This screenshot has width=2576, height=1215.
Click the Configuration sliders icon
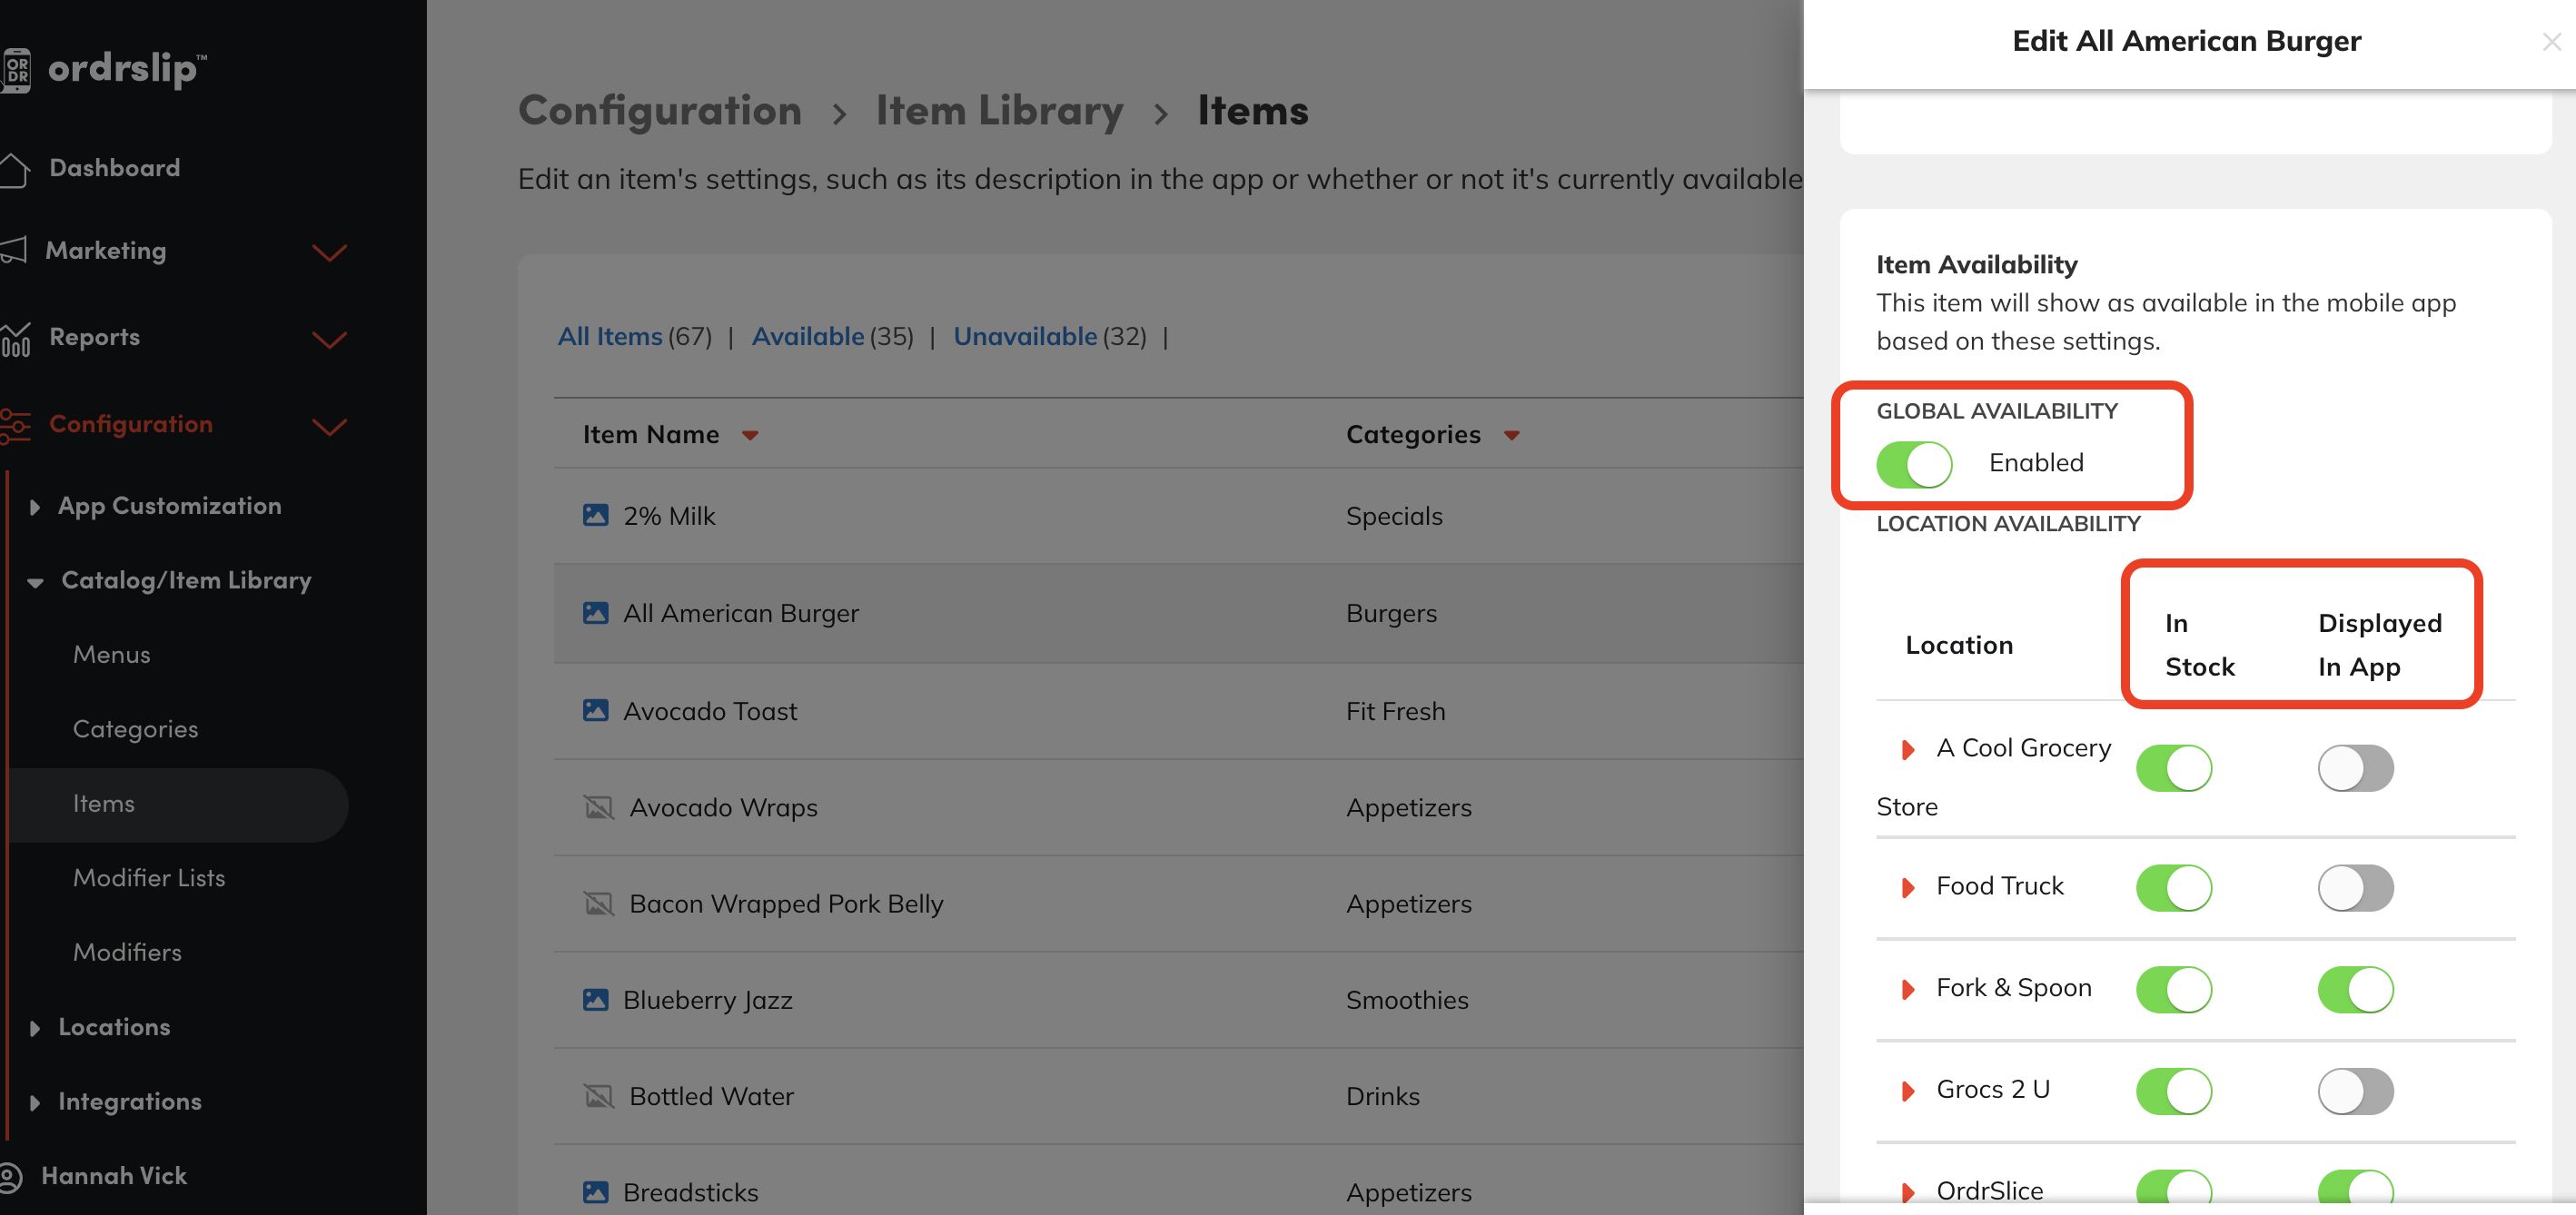tap(14, 425)
